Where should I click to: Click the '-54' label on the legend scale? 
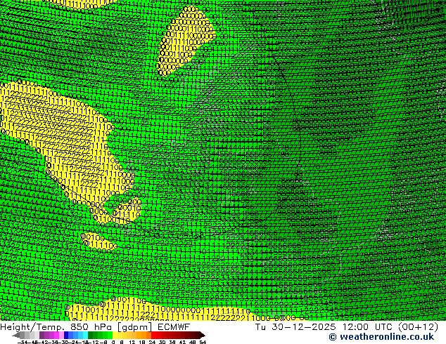[x=23, y=342]
